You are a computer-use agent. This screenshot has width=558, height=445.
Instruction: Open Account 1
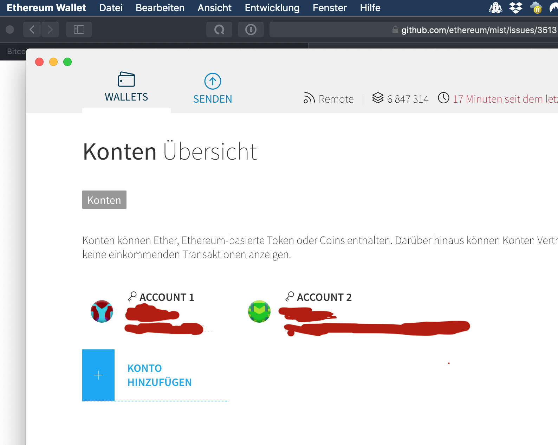[167, 297]
